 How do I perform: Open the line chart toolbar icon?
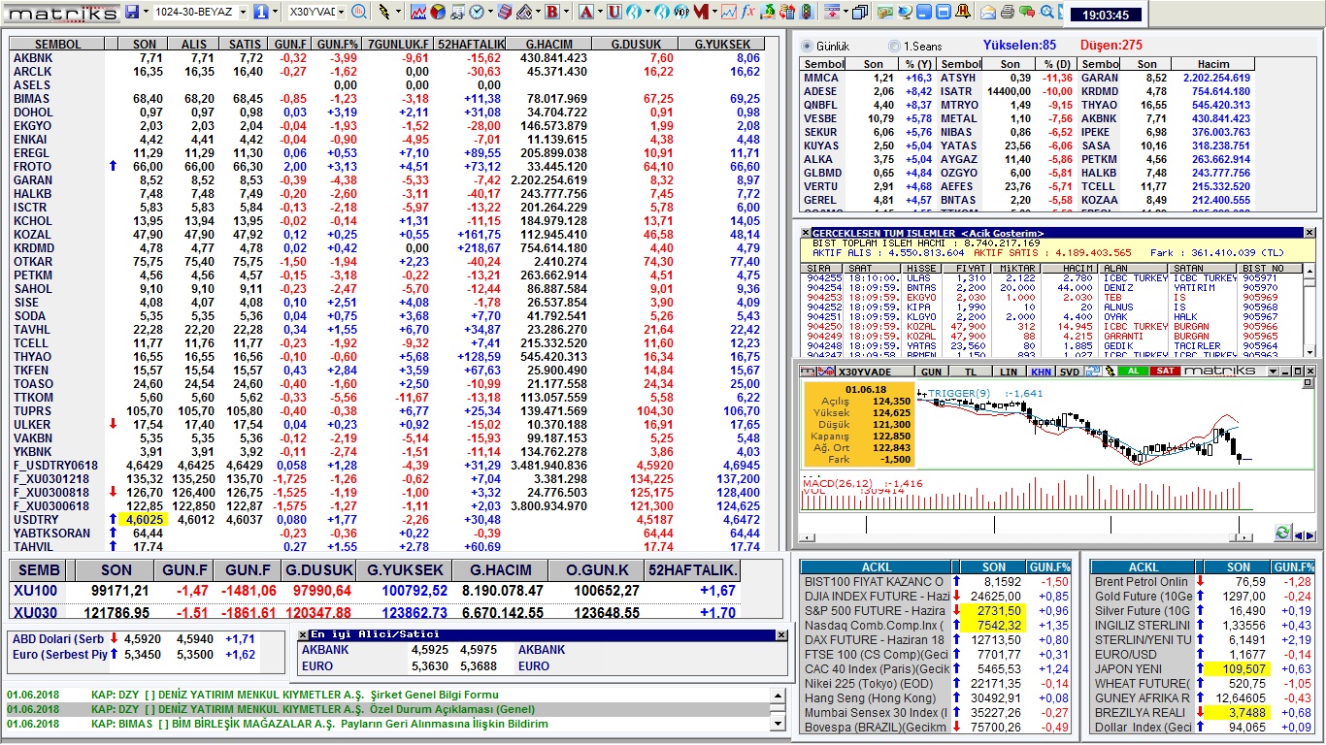[x=418, y=12]
